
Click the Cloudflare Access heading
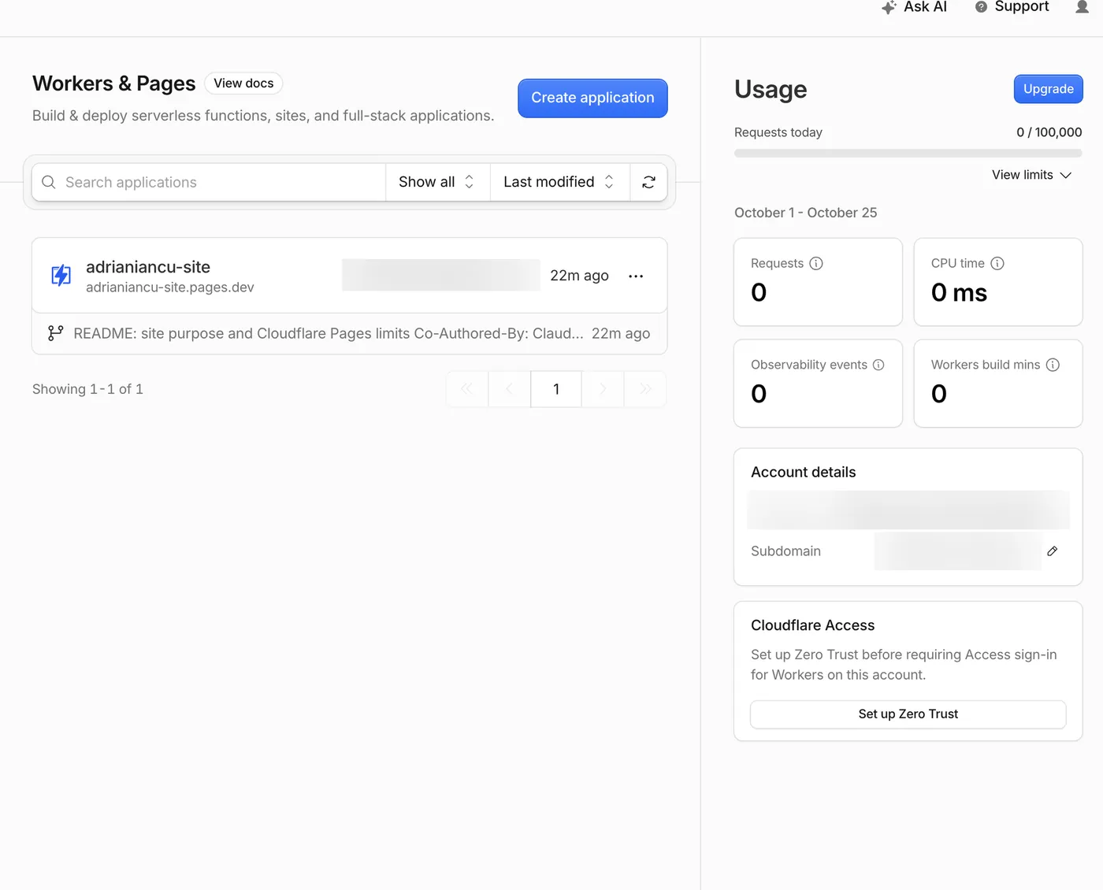[x=812, y=625]
